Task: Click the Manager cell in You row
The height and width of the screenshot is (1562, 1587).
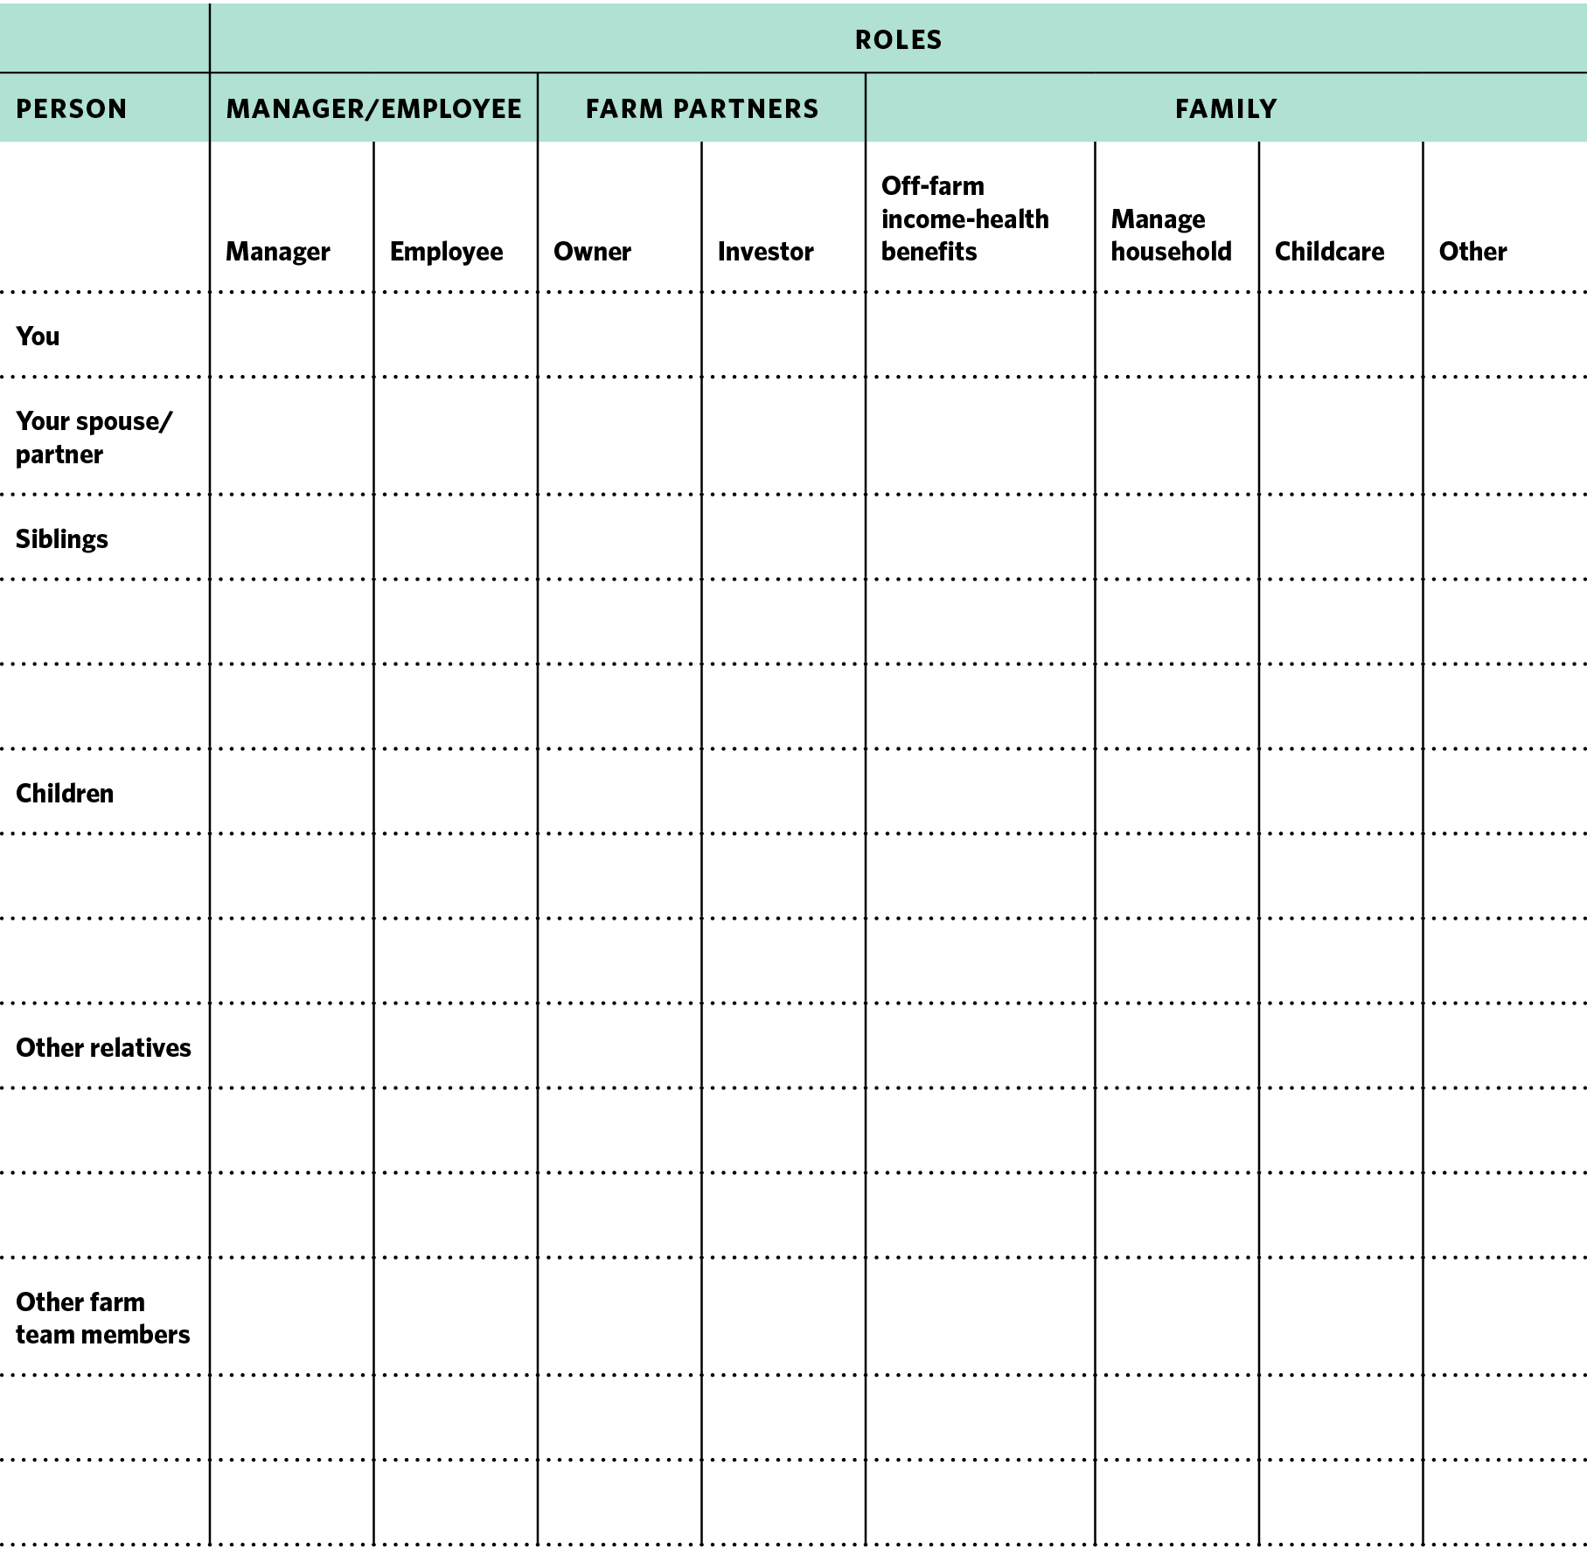Action: [x=292, y=336]
